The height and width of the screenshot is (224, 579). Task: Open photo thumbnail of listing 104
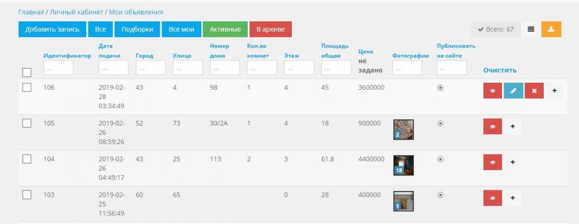[403, 166]
